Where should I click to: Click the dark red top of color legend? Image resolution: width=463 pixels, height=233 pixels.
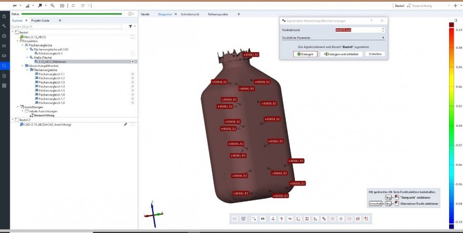pos(451,24)
